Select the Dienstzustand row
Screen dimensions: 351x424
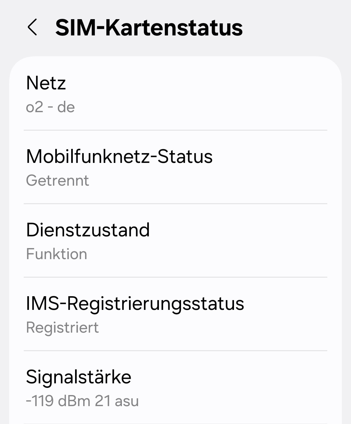[175, 241]
